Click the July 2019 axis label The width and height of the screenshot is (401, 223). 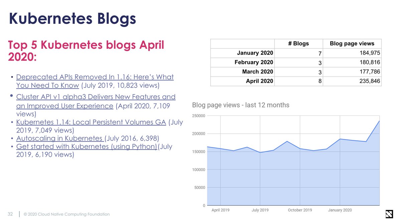[x=260, y=210]
